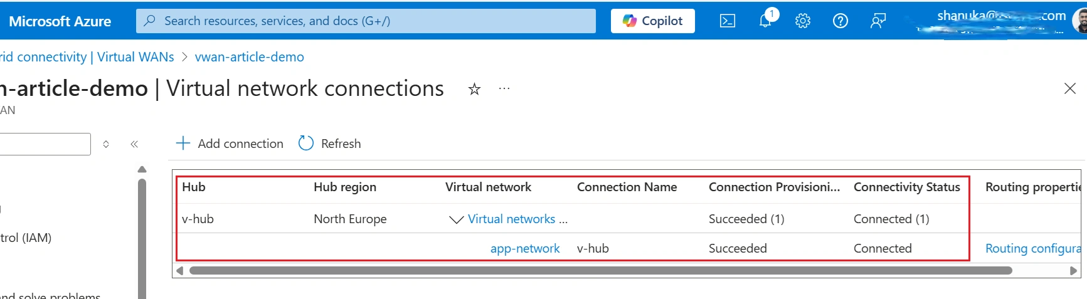Screen dimensions: 1087x299
Task: Add connection from the toolbar
Action: 230,144
